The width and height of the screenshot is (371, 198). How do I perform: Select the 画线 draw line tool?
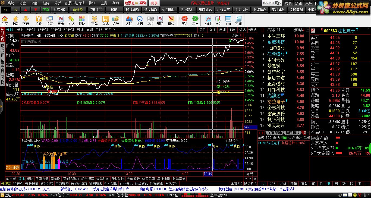[x=171, y=21]
